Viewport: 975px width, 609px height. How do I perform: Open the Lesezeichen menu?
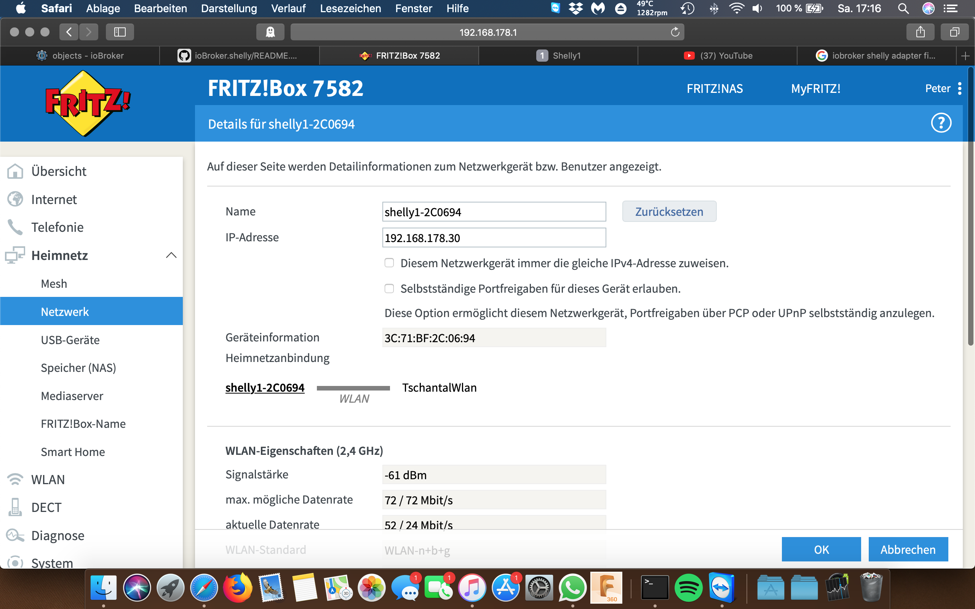[x=350, y=8]
